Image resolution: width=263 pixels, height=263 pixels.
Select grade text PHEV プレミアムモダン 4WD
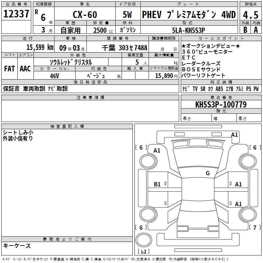click(189, 14)
